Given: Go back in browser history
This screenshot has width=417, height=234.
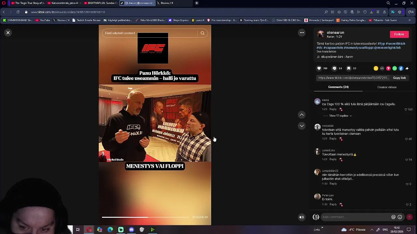Looking at the screenshot, I should (x=4, y=12).
